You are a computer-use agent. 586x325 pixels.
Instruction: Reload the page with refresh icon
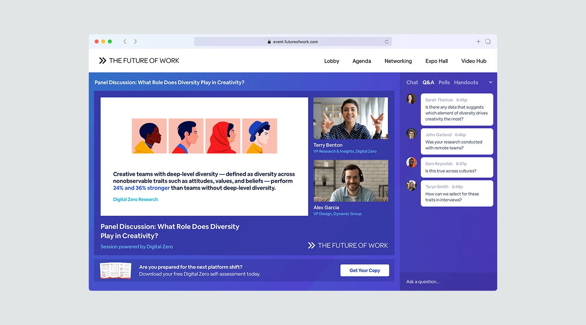coord(387,41)
